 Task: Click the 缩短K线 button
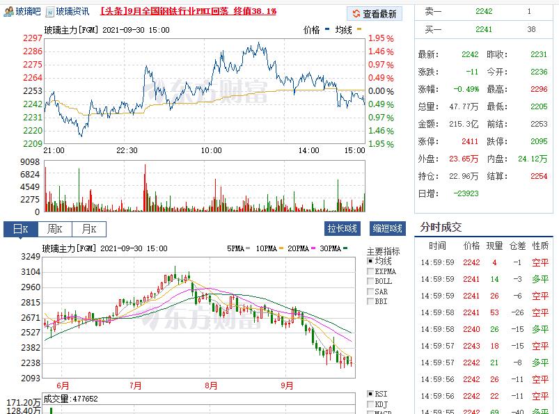(x=388, y=228)
